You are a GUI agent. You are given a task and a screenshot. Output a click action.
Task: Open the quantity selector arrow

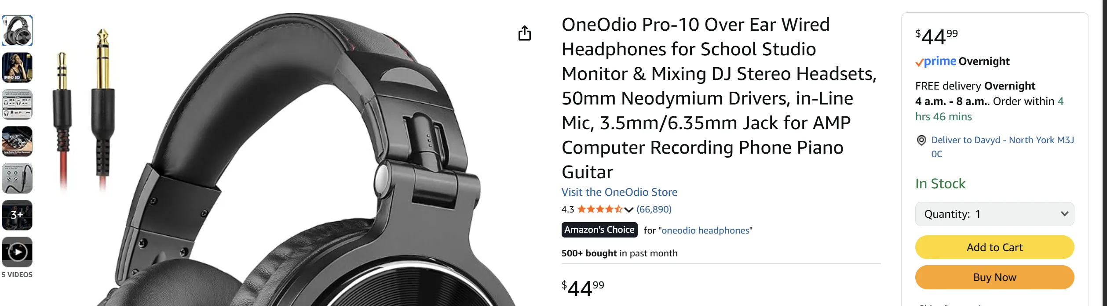1064,214
